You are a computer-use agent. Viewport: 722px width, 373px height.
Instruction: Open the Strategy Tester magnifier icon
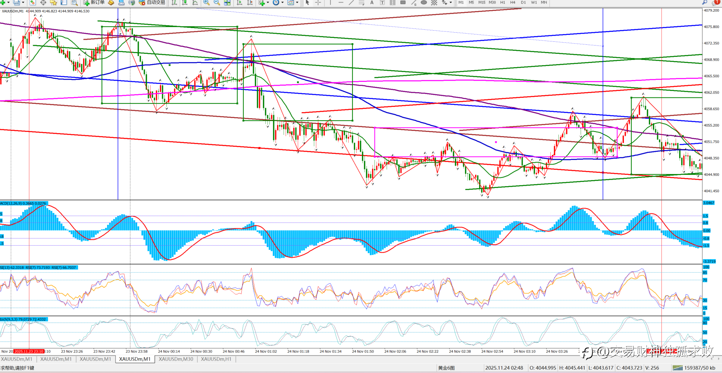pyautogui.click(x=75, y=2)
